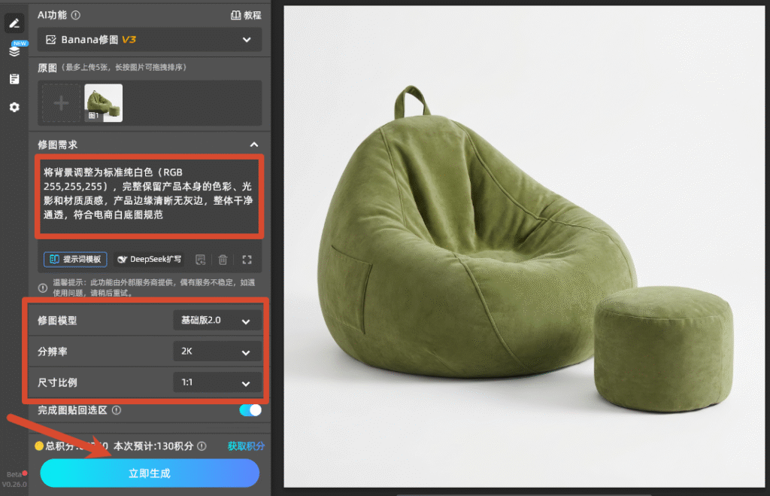This screenshot has width=770, height=496.
Task: Open the document list icon in the sidebar
Action: click(14, 78)
